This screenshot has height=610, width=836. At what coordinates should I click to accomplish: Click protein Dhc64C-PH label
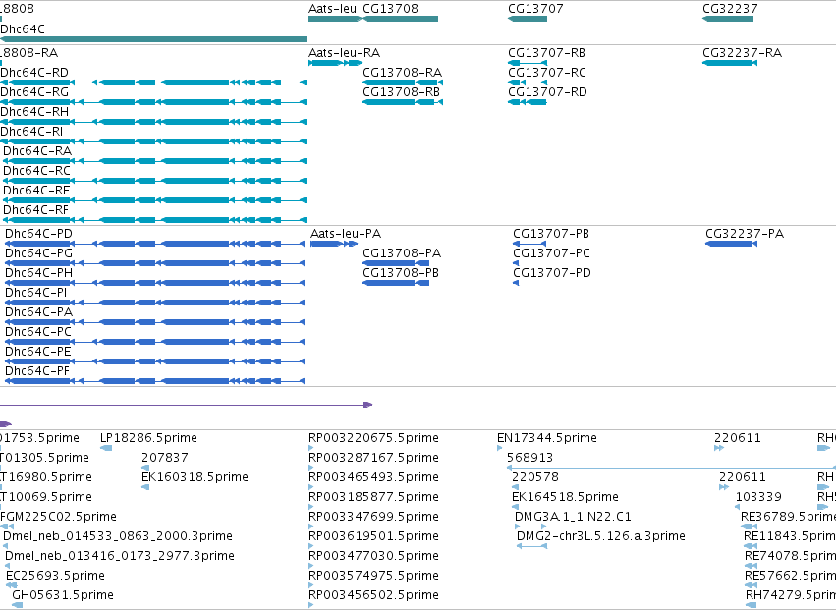coord(38,273)
